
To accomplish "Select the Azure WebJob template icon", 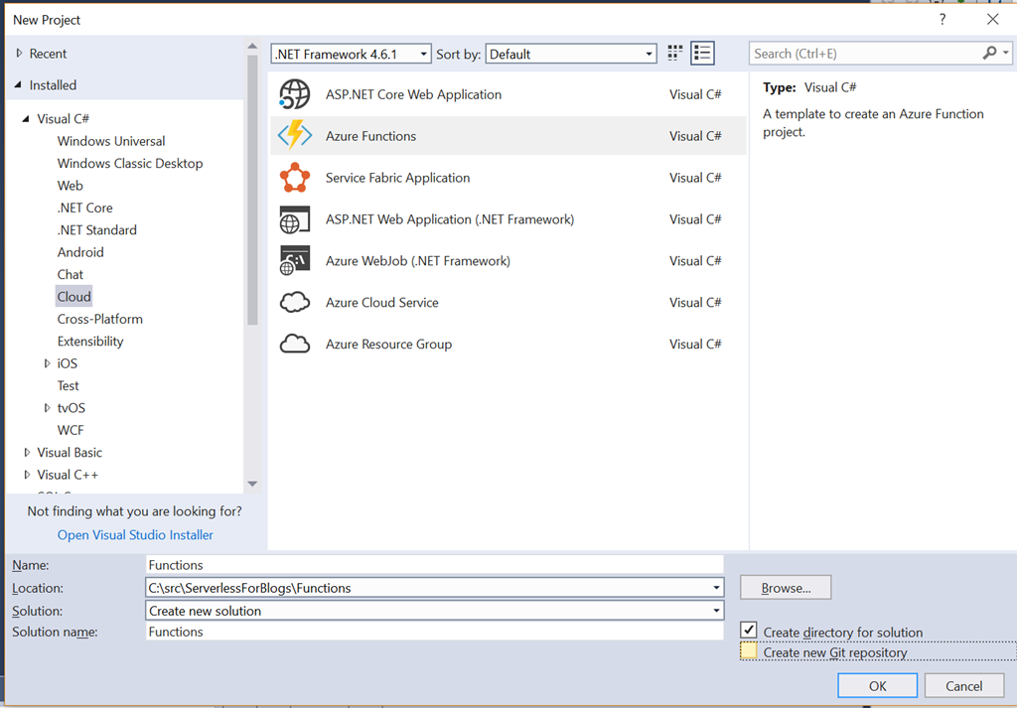I will point(295,261).
